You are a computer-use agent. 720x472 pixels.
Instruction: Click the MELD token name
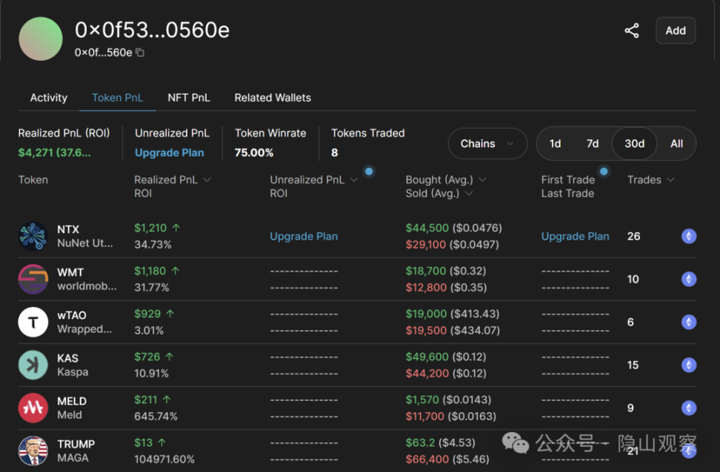point(72,402)
